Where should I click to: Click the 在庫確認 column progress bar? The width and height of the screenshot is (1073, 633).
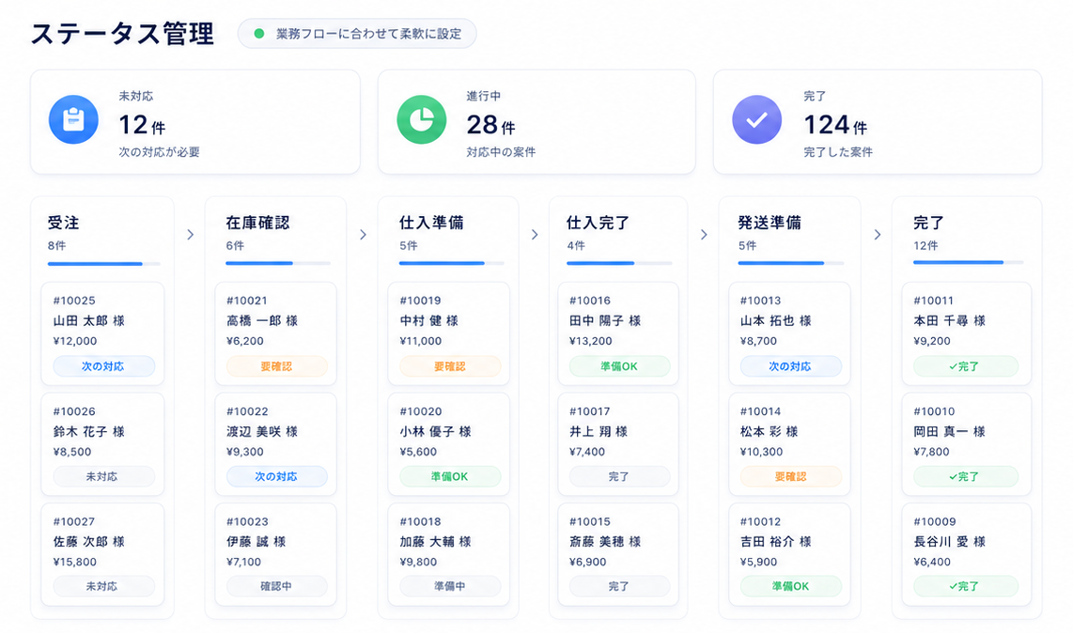[x=278, y=264]
